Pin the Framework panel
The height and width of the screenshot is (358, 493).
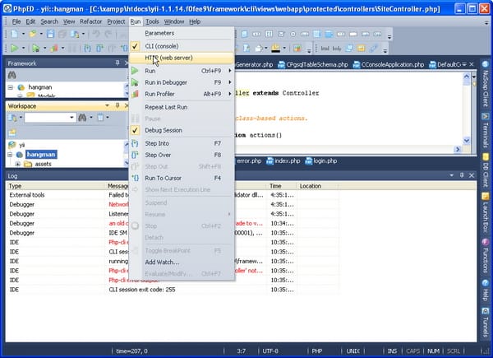tap(117, 63)
